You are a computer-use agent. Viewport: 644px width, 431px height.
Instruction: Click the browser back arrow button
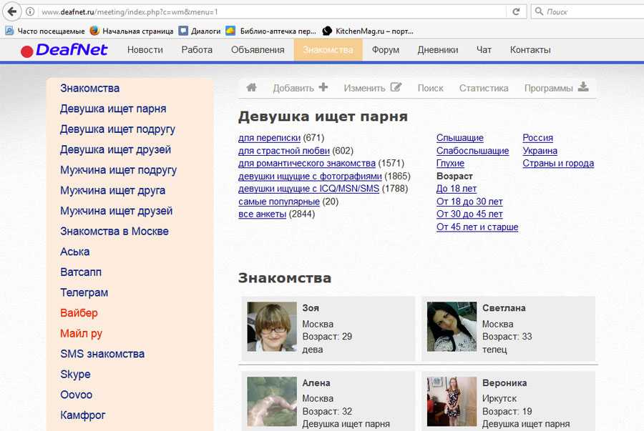12,11
